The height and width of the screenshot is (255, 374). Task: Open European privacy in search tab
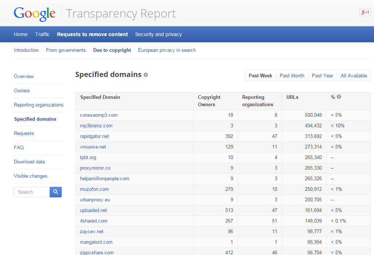tap(167, 50)
